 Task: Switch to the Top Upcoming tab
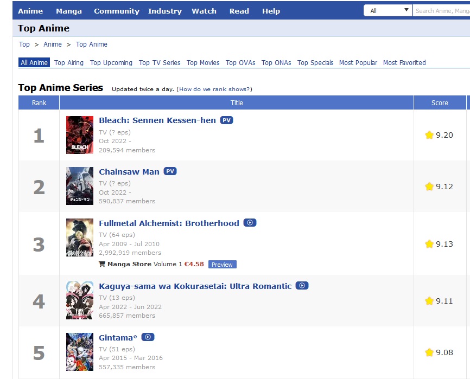point(111,62)
